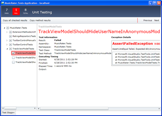
Task: Click the details panel horizontal scrollbar thumb
Action: [x=74, y=109]
